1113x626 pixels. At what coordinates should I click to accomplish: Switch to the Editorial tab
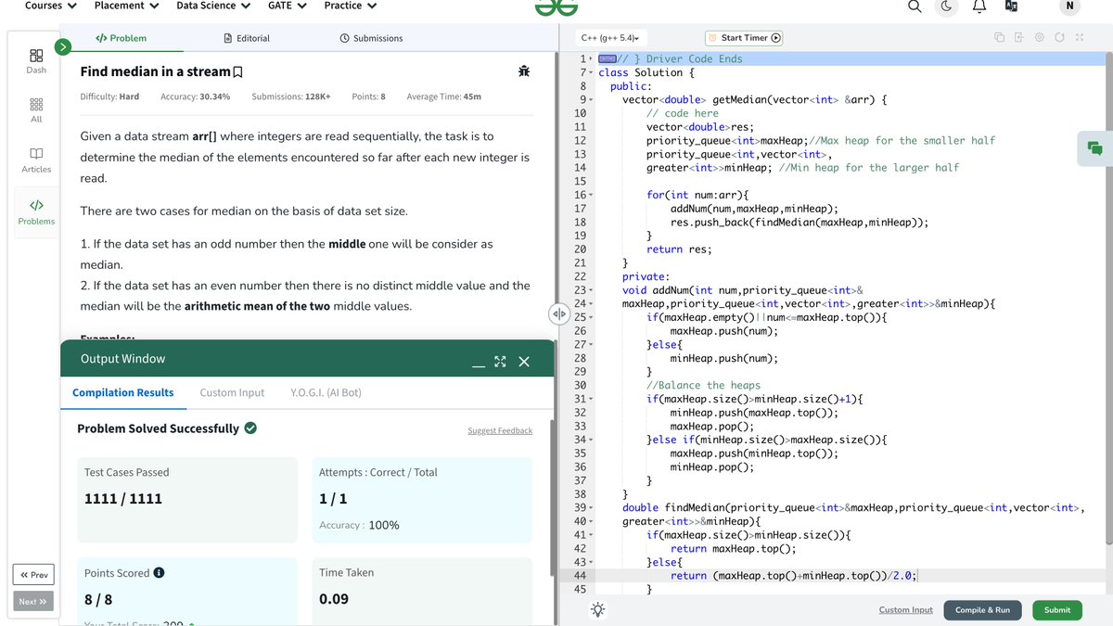[x=247, y=38]
